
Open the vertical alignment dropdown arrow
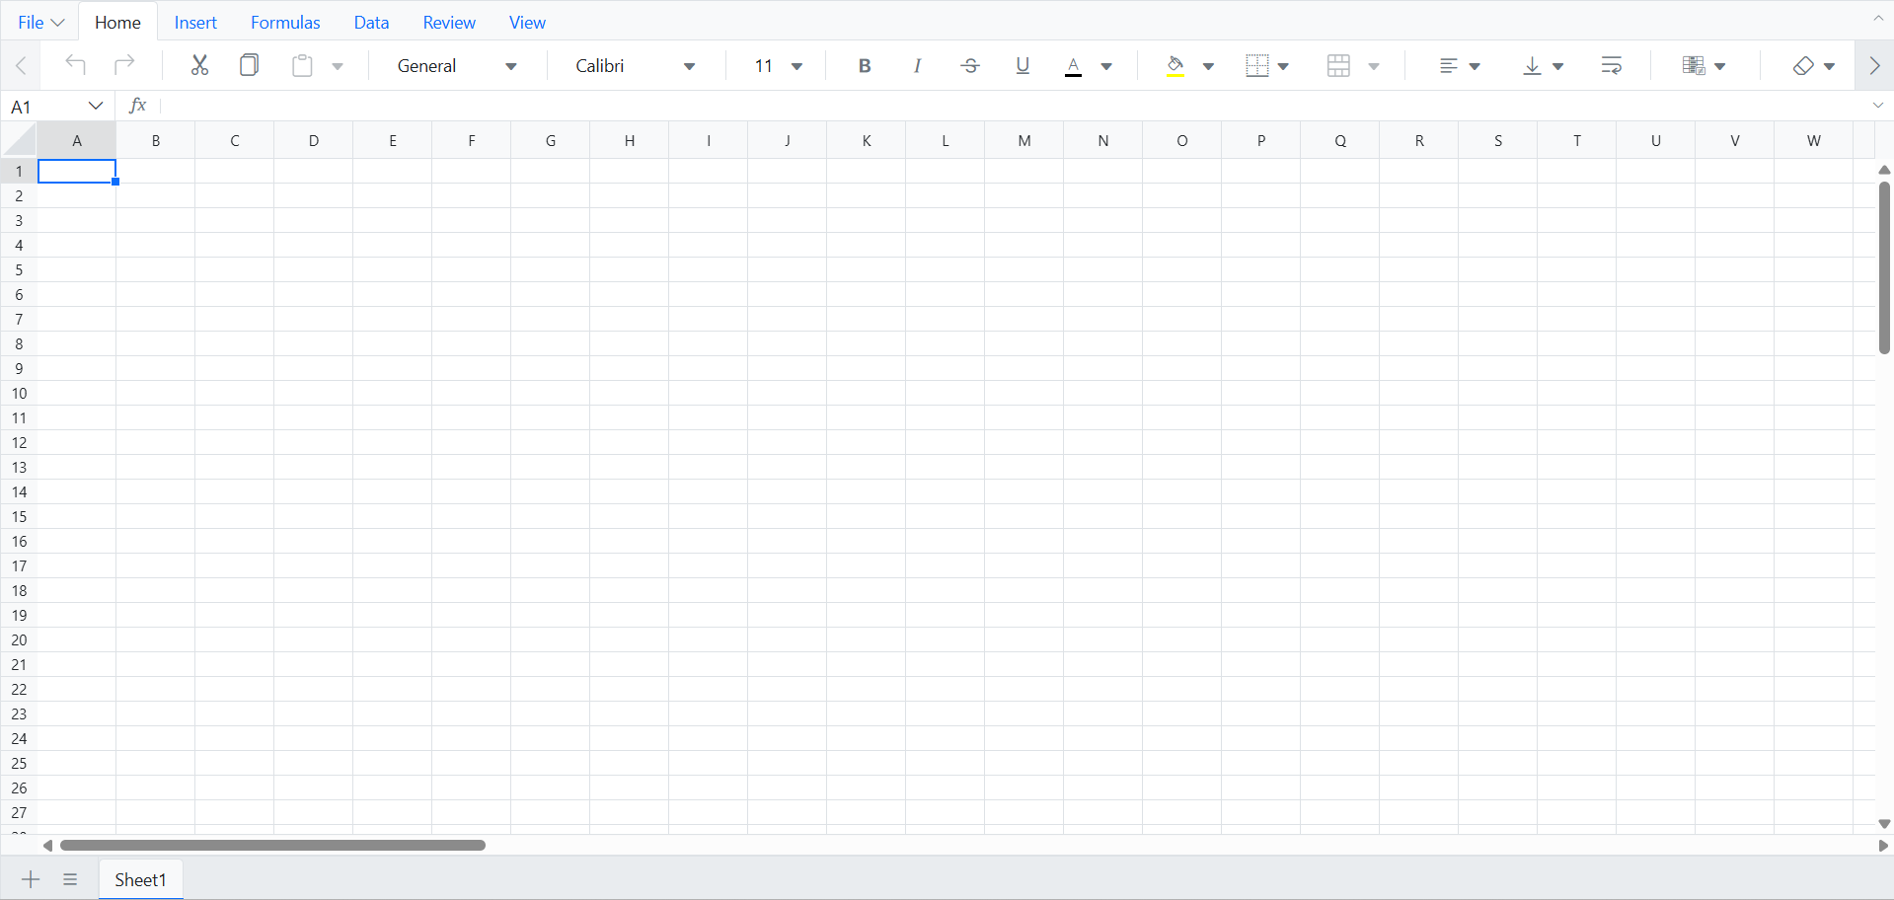[x=1557, y=66]
